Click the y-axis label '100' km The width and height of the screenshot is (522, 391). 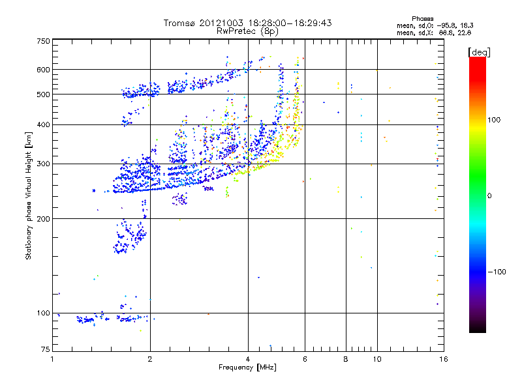(x=43, y=313)
